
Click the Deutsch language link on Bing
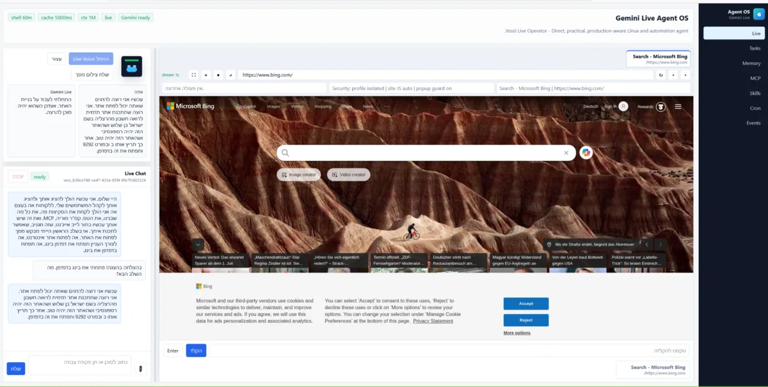tap(591, 107)
